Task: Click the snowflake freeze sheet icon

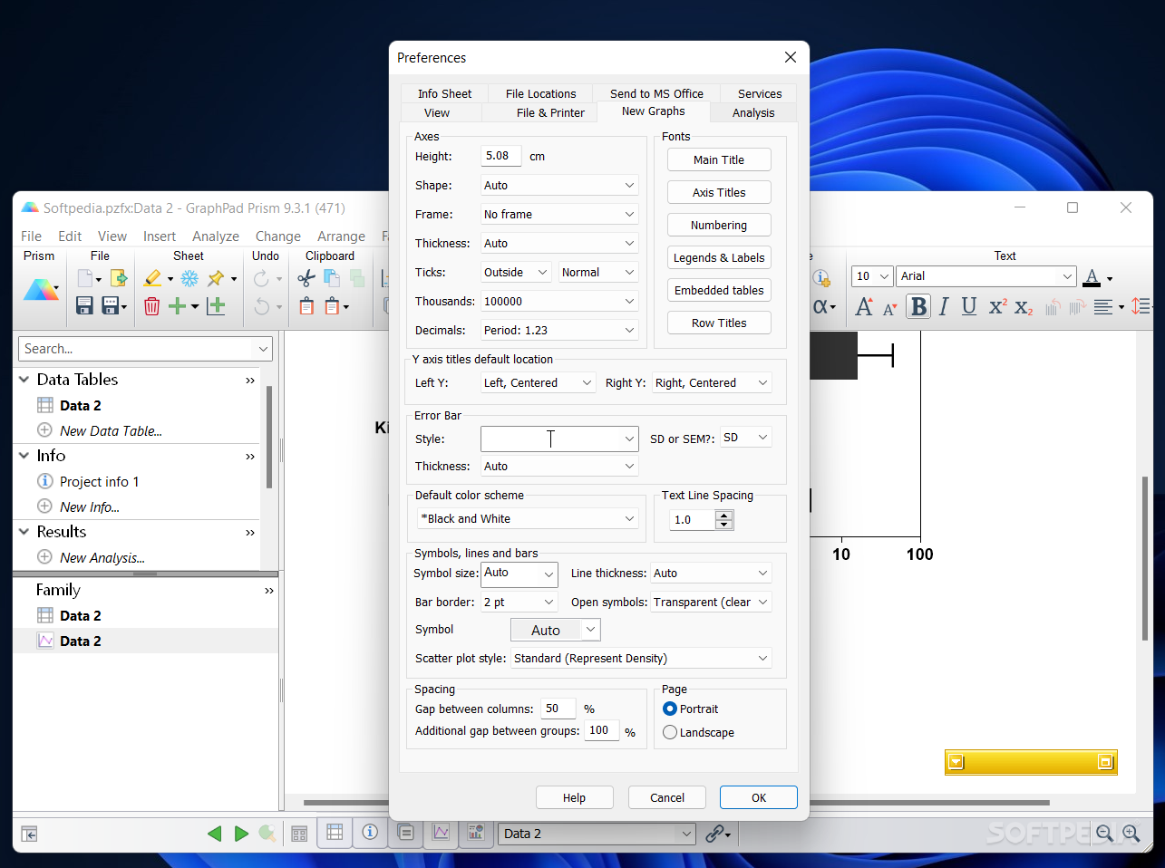Action: tap(189, 278)
